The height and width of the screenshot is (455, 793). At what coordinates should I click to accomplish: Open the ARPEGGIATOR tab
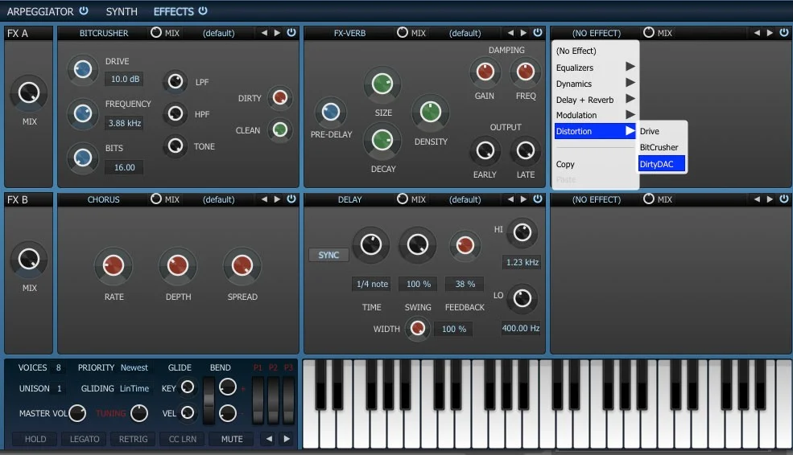click(40, 11)
